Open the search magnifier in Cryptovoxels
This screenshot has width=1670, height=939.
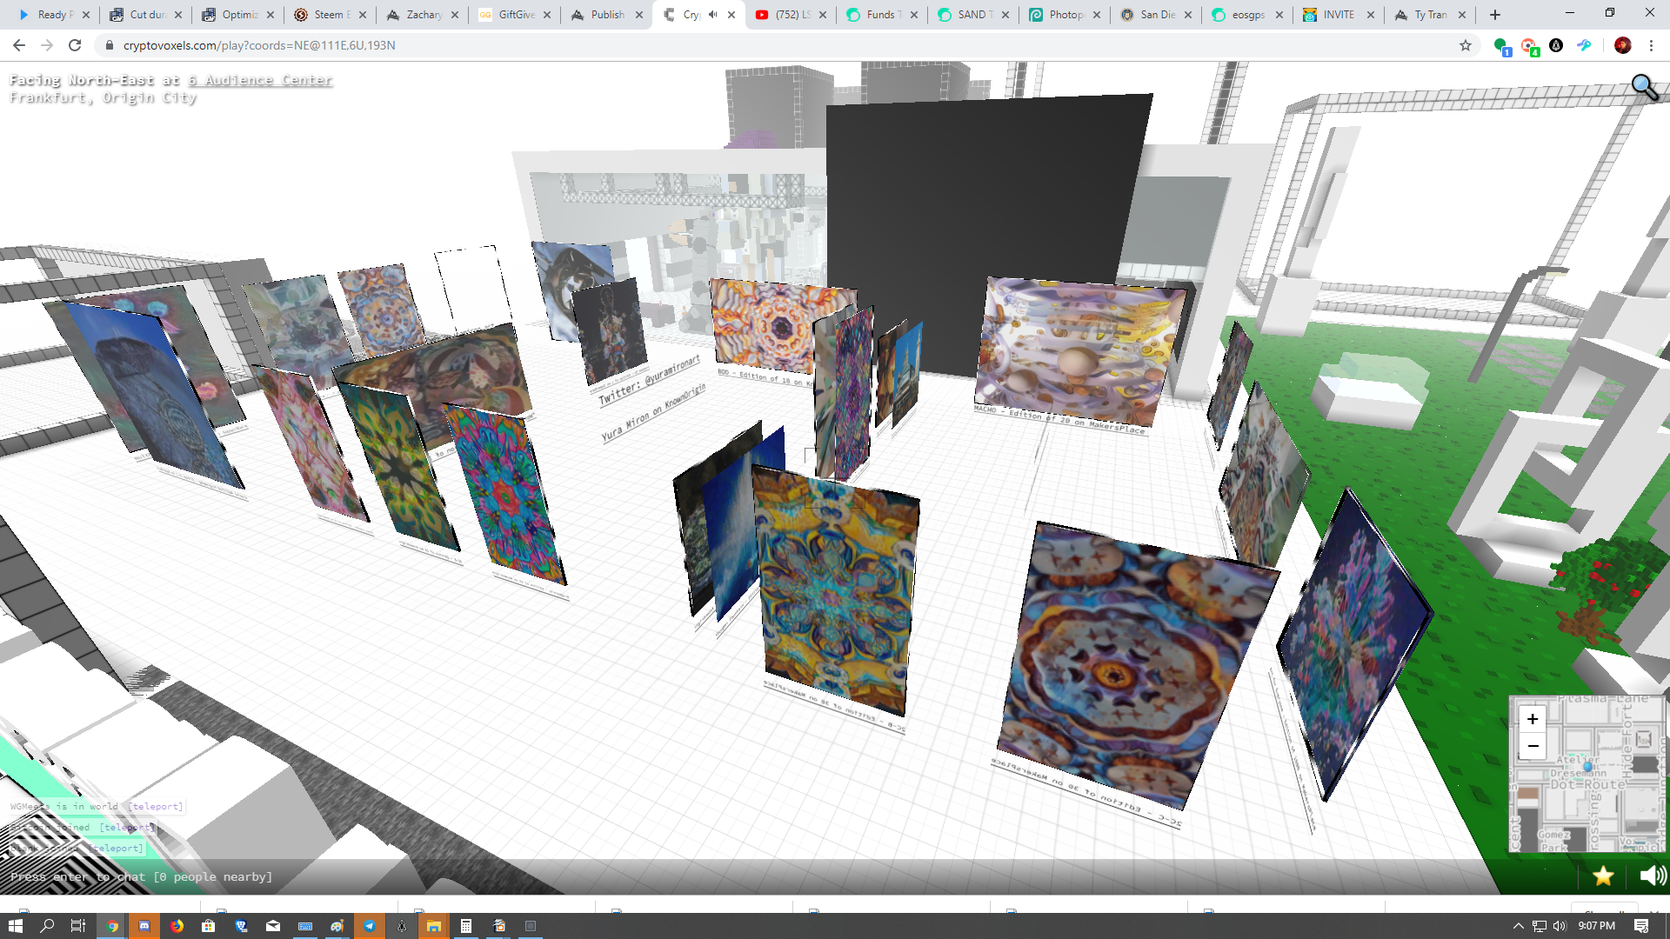point(1645,87)
